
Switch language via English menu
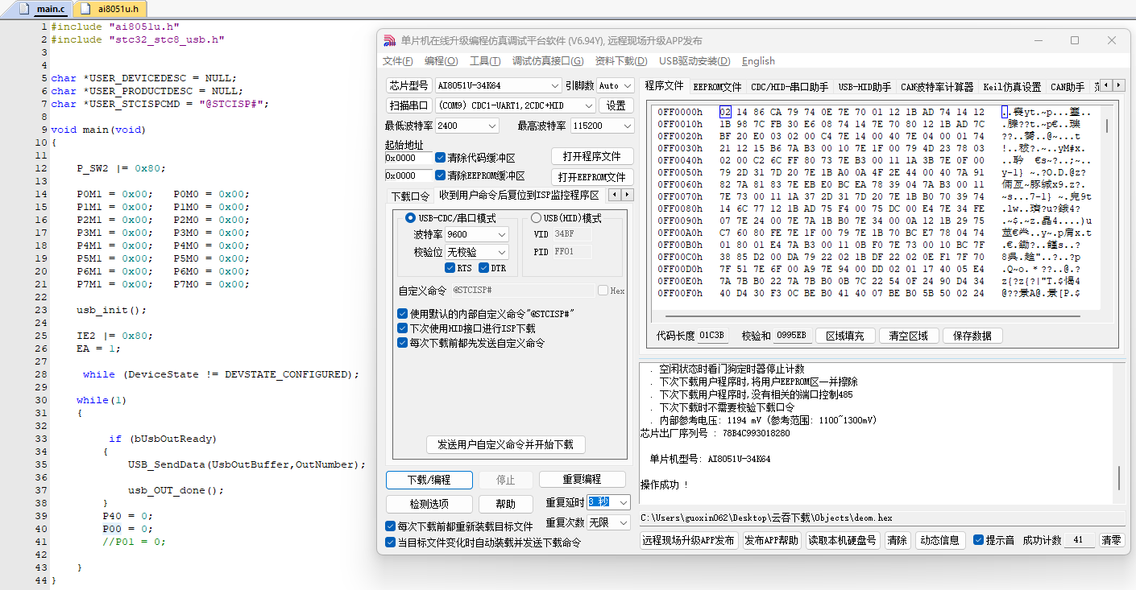(758, 61)
